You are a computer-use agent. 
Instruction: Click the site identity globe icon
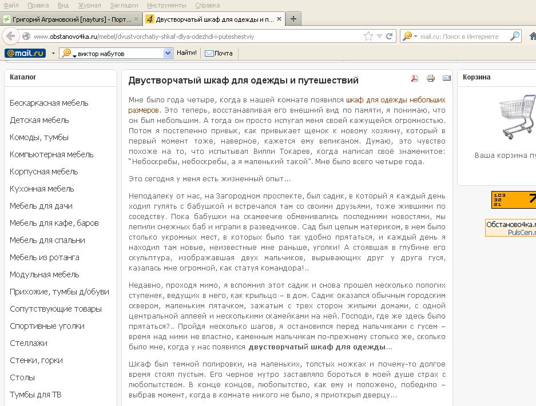tap(26, 36)
